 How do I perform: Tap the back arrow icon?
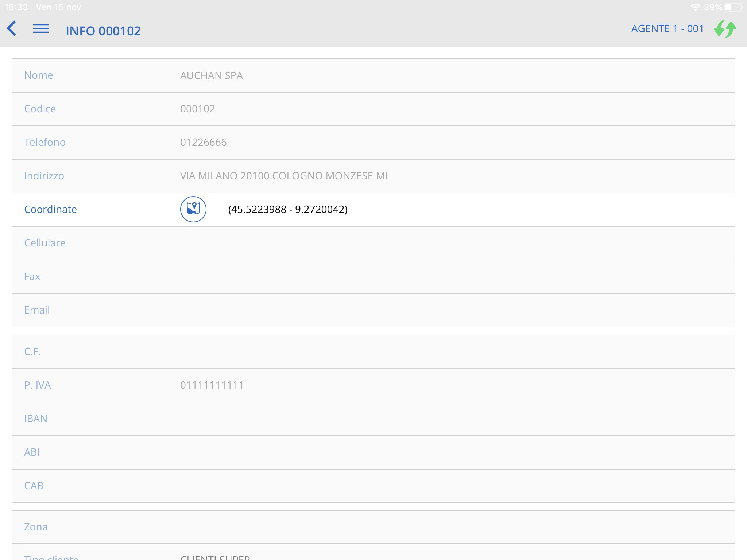point(12,28)
